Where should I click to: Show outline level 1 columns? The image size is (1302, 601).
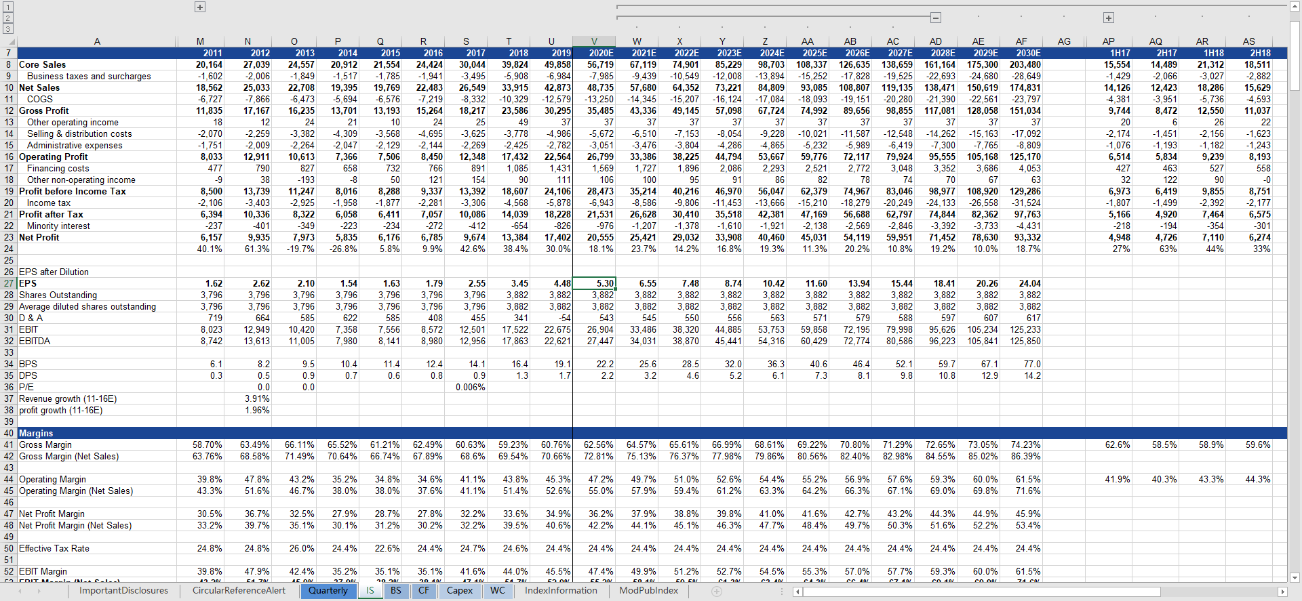(8, 7)
